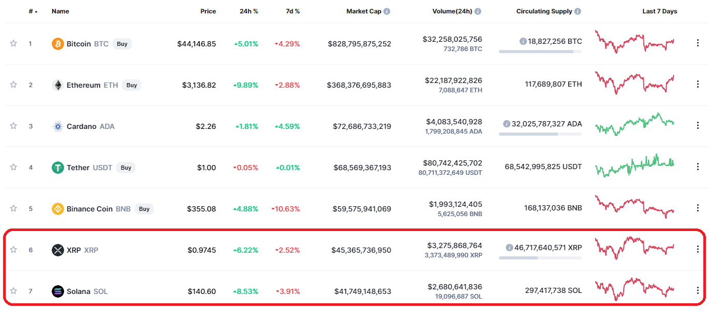This screenshot has width=709, height=311.
Task: Open Solana's 7-day sparkline chart
Action: coord(635,289)
